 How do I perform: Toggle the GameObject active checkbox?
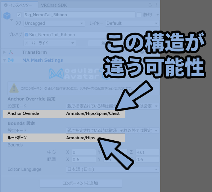coord(19,15)
